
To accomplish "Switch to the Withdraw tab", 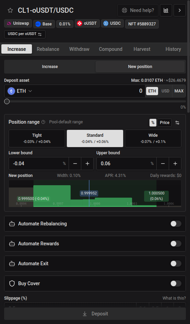I will (79, 49).
